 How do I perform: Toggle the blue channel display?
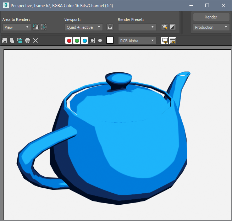(84, 41)
